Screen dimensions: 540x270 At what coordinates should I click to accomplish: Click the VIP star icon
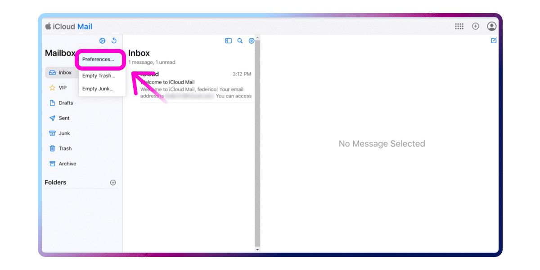pos(52,88)
